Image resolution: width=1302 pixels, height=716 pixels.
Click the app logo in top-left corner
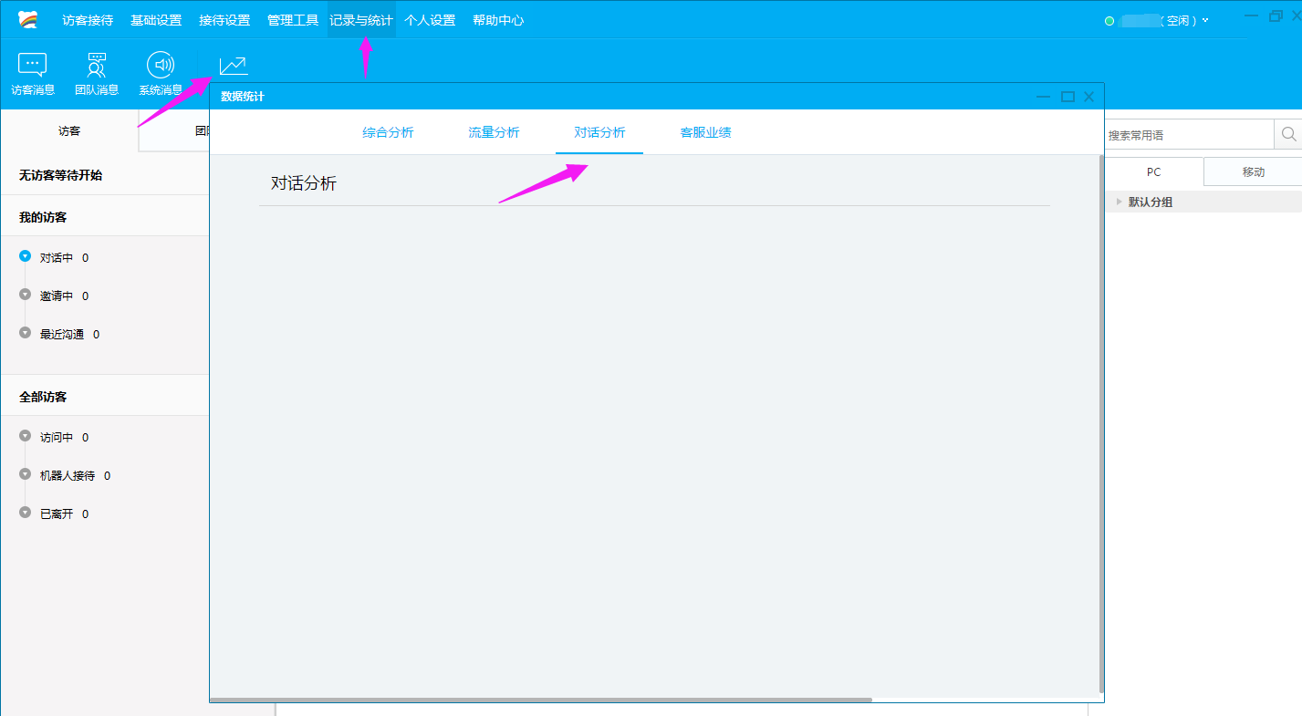tap(28, 19)
